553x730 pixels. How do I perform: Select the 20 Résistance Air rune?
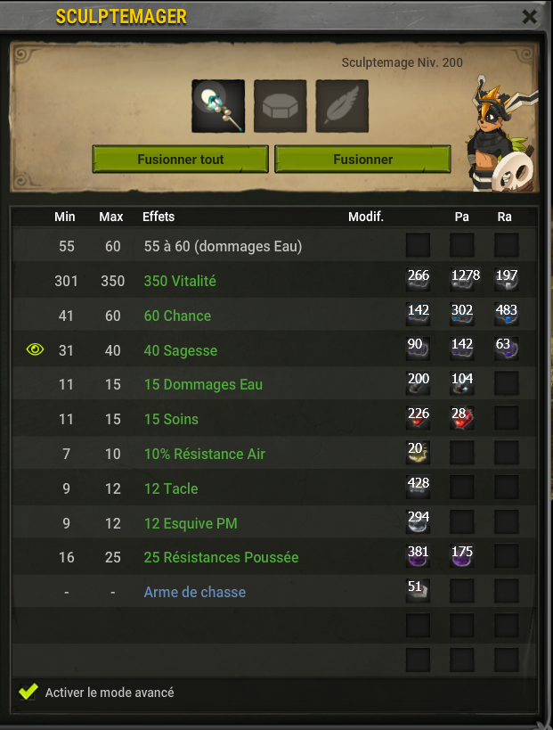point(418,453)
